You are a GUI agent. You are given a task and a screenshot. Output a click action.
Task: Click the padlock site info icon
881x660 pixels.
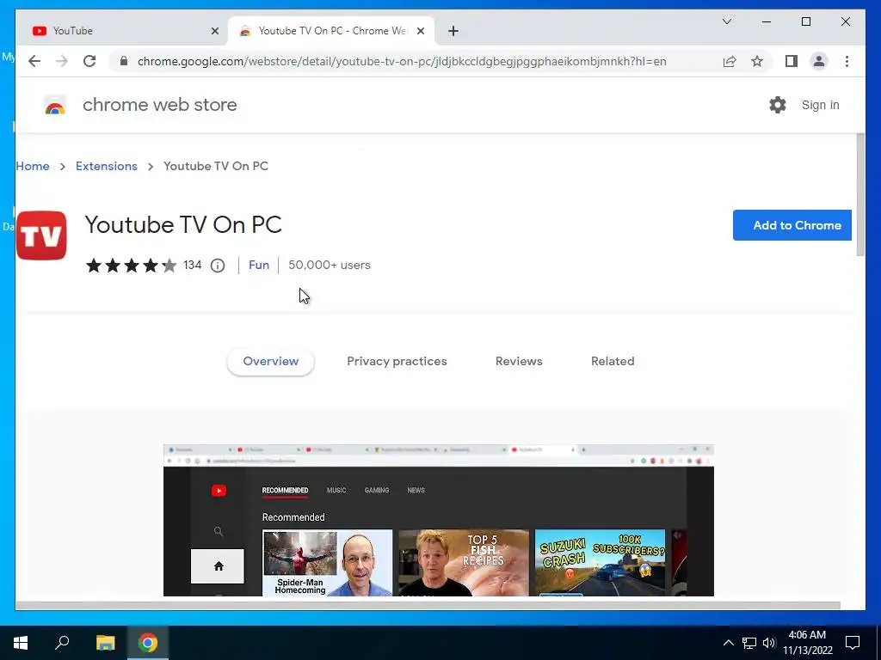click(124, 61)
